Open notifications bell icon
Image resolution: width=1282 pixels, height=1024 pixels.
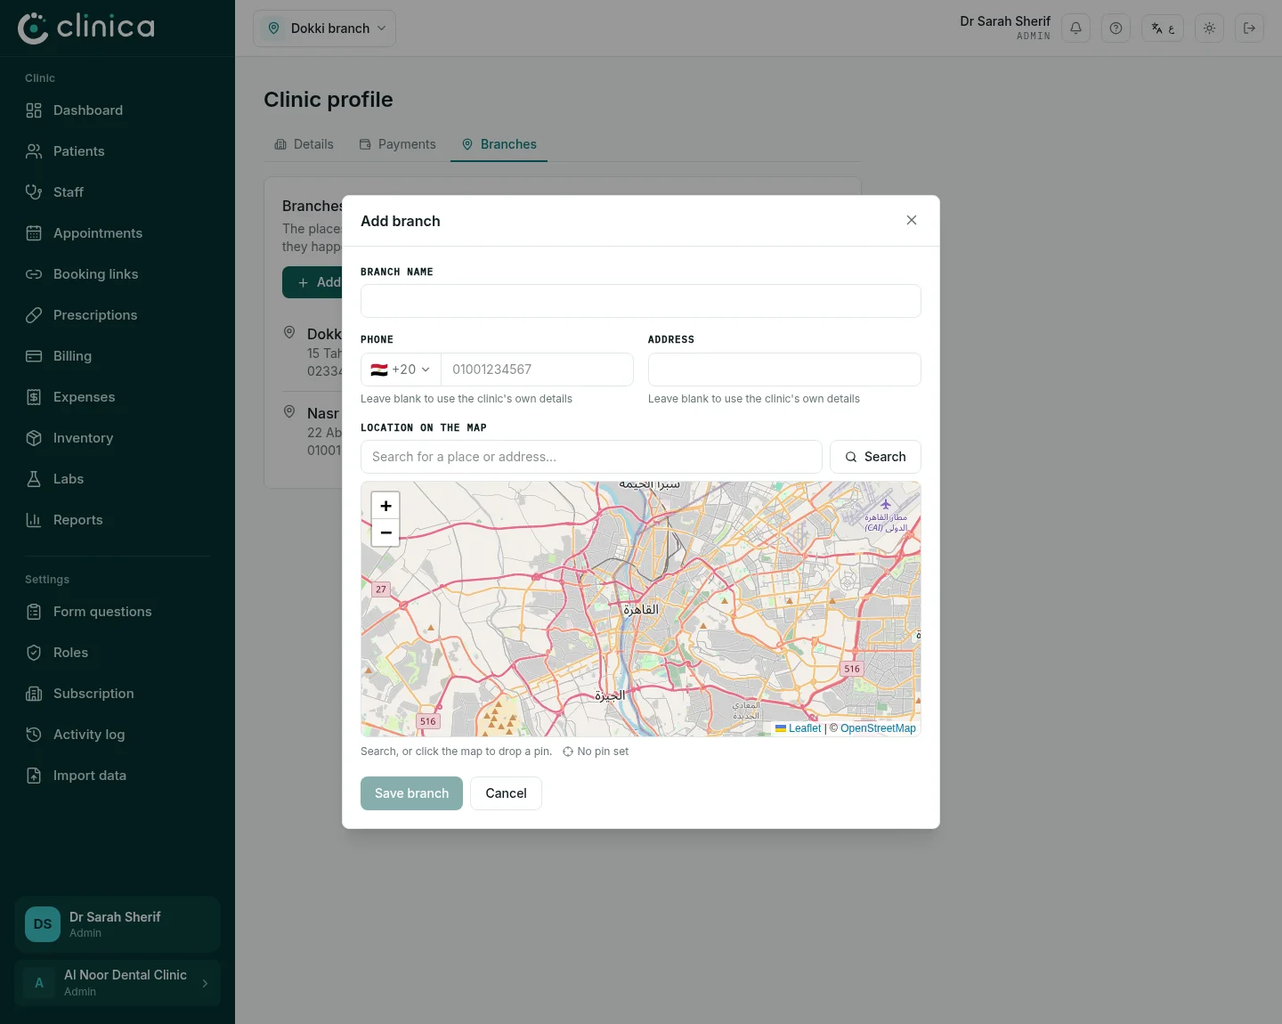[1075, 28]
